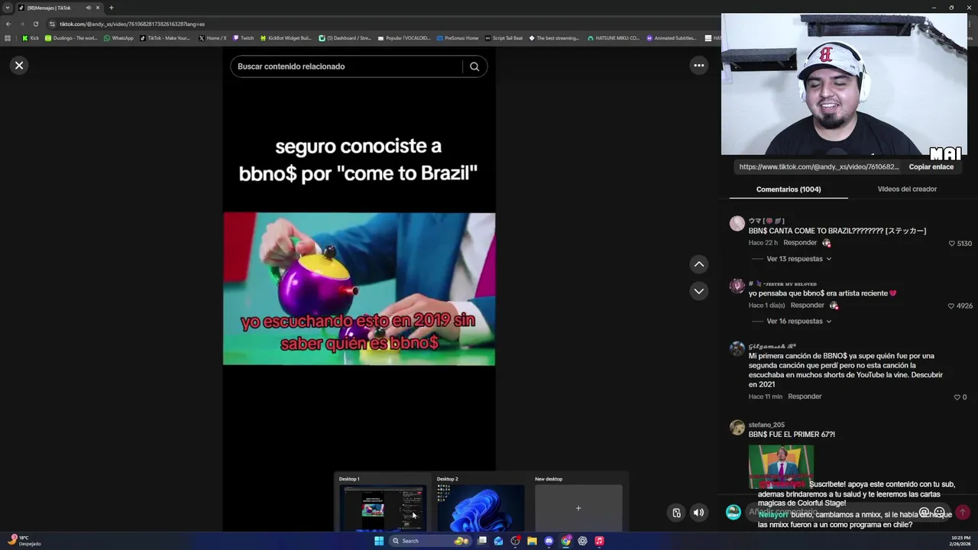
Task: Open the Dashboard / Streamlabs bookmark
Action: 345,38
